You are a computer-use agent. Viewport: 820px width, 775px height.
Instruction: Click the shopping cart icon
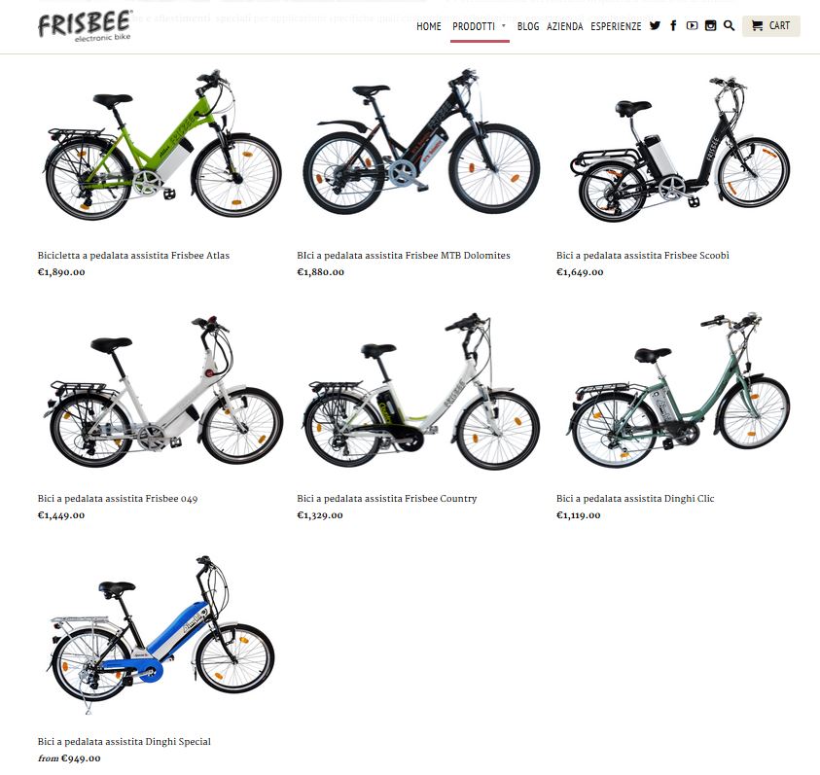pos(757,25)
